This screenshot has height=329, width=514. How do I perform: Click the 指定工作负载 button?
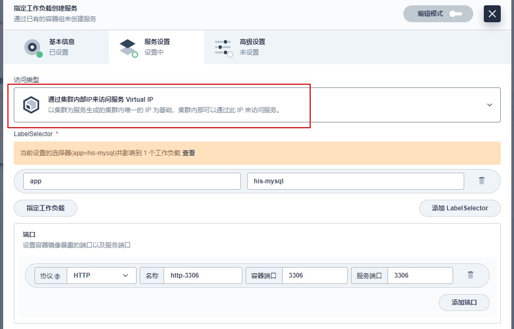click(46, 208)
